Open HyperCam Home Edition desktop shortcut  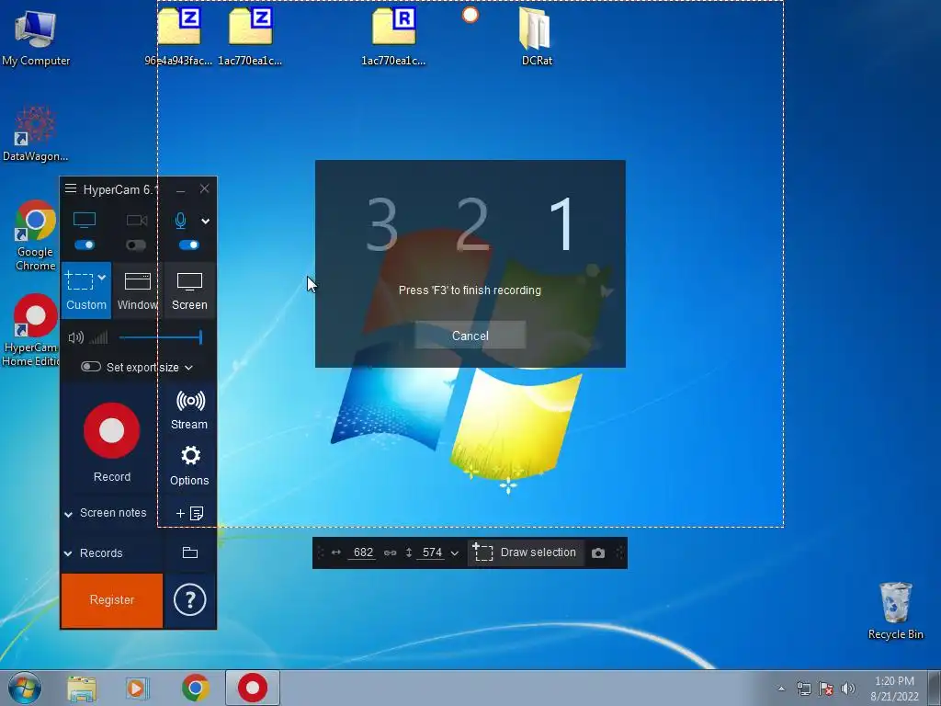[x=35, y=330]
